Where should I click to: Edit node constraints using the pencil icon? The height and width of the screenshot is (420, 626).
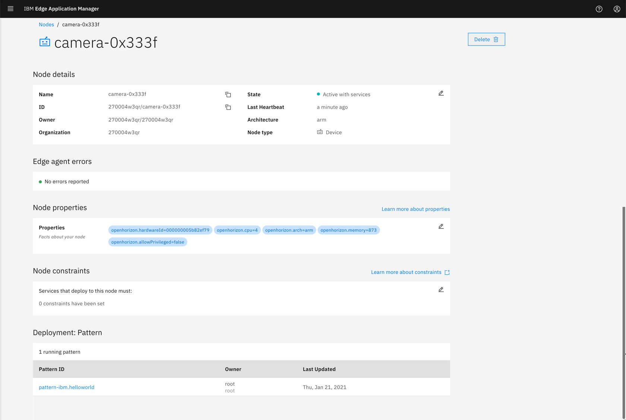point(441,289)
